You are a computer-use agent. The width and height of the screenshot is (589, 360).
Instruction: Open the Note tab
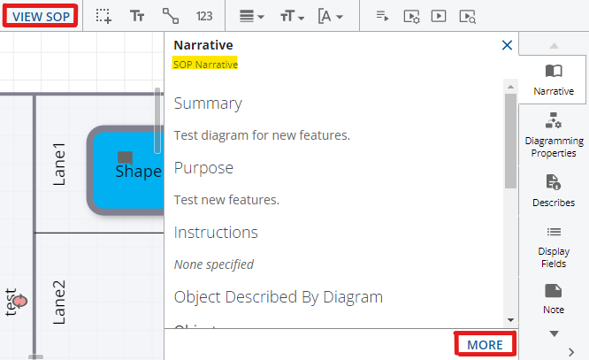pos(554,298)
